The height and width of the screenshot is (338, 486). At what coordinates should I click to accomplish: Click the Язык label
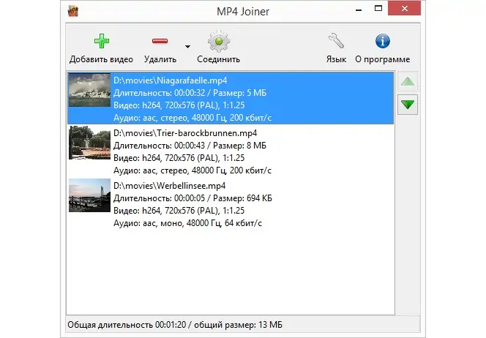(336, 59)
